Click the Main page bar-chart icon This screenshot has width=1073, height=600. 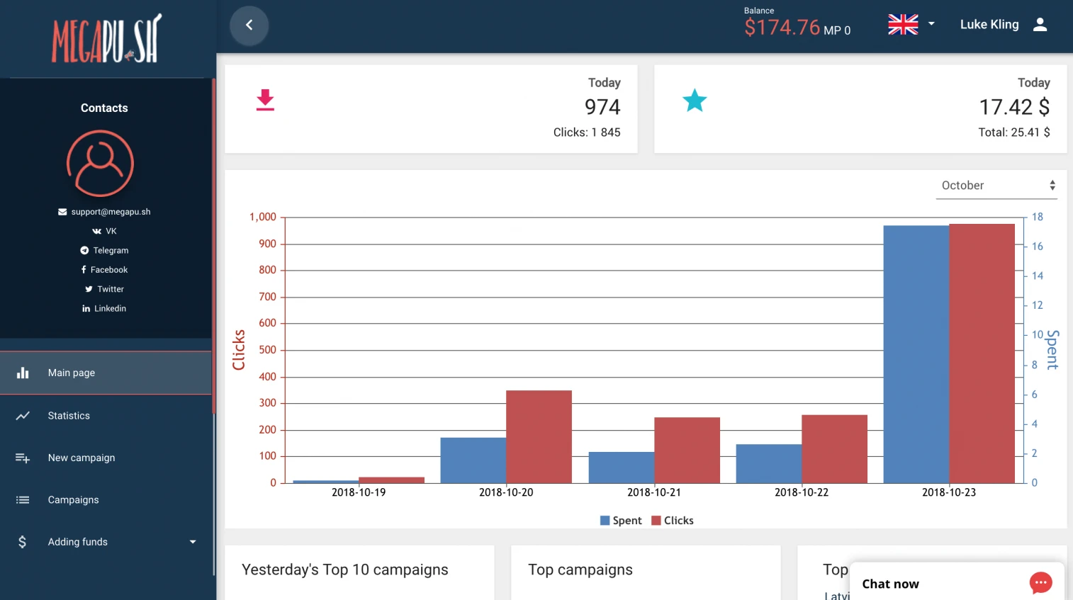(x=23, y=373)
